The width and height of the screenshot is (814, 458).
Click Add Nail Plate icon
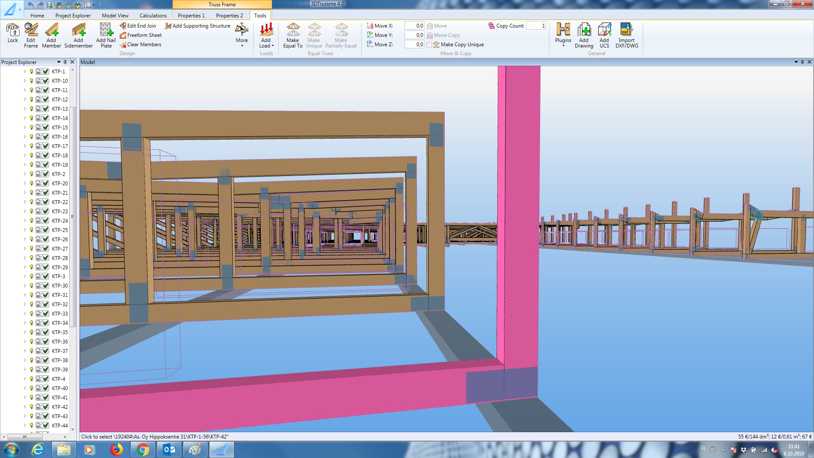pyautogui.click(x=106, y=30)
